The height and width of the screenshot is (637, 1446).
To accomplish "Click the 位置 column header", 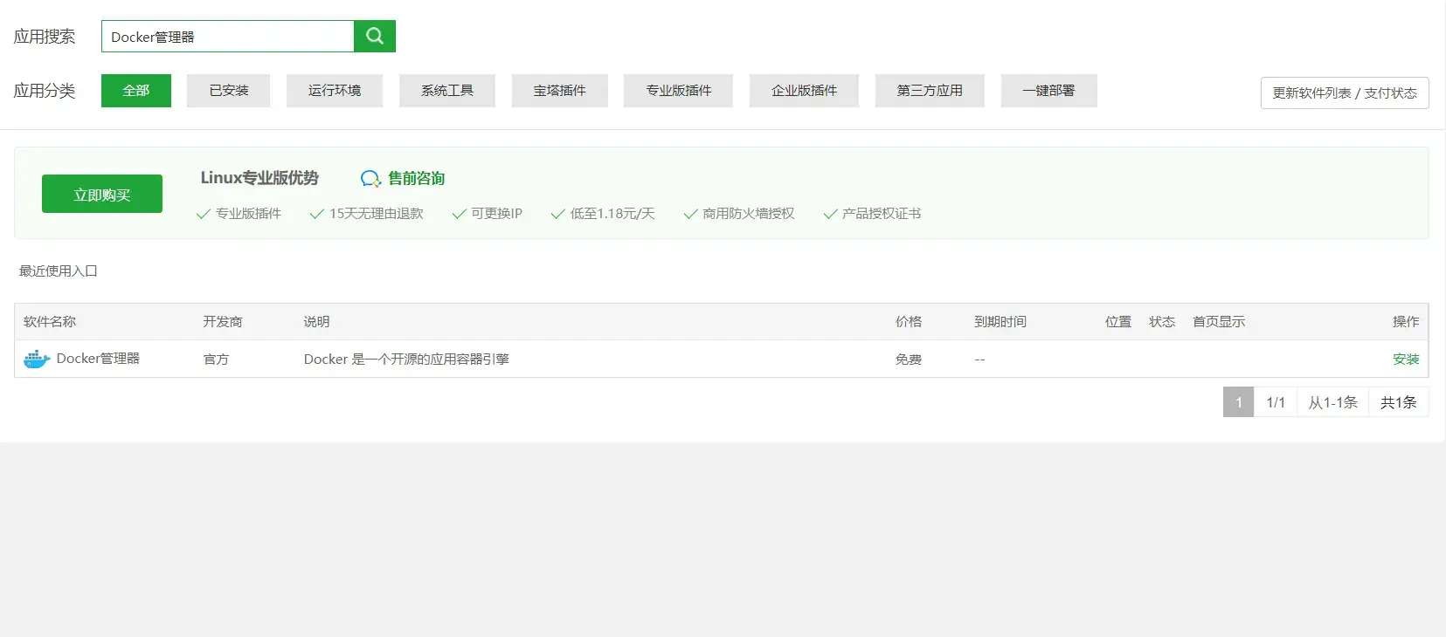I will [1118, 322].
